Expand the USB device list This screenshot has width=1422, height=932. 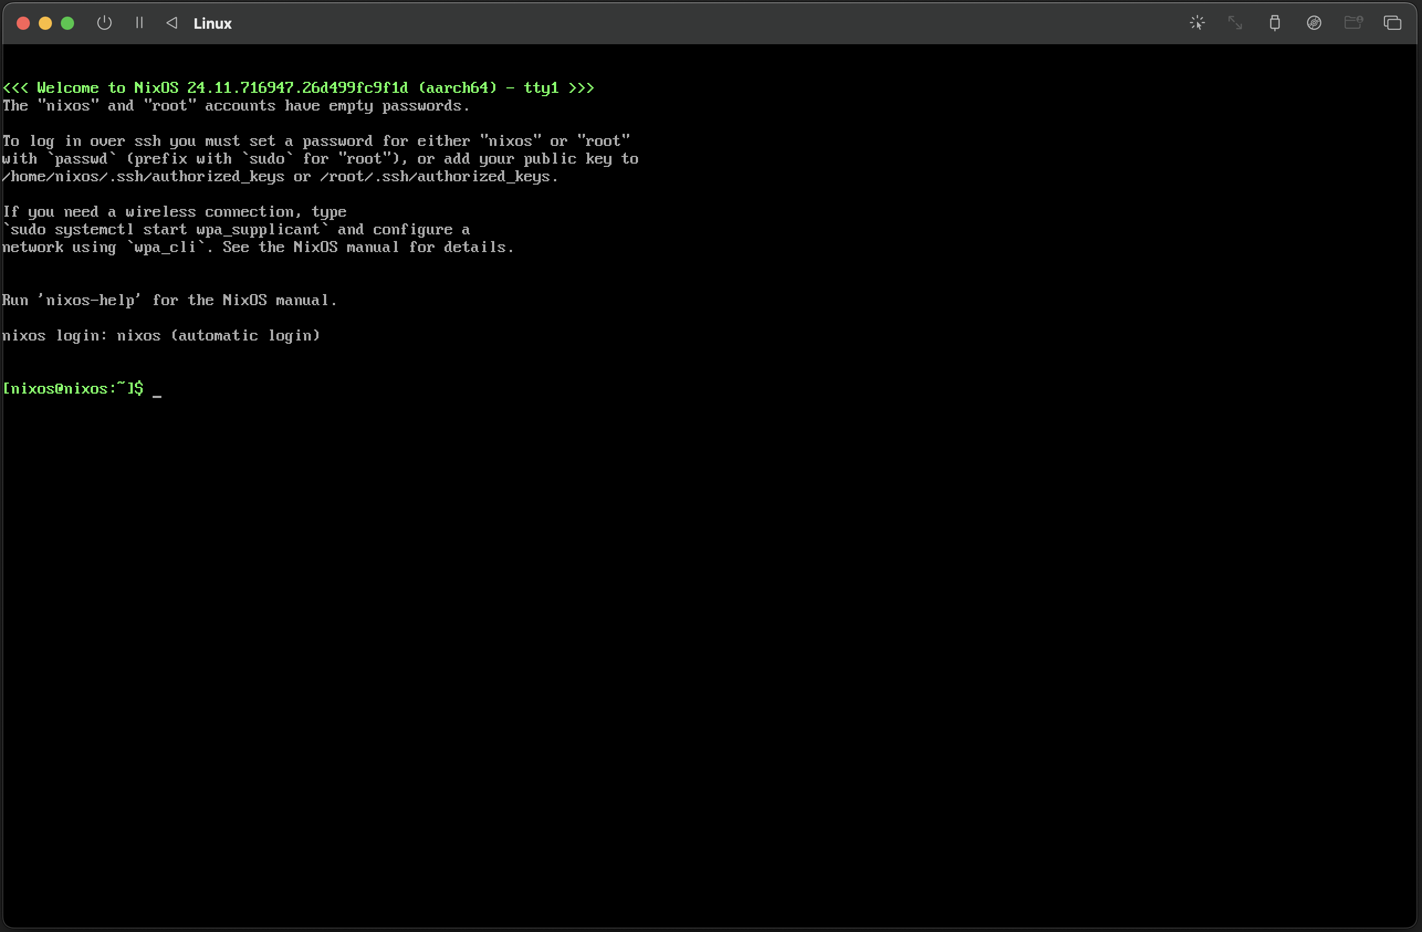[x=1275, y=23]
